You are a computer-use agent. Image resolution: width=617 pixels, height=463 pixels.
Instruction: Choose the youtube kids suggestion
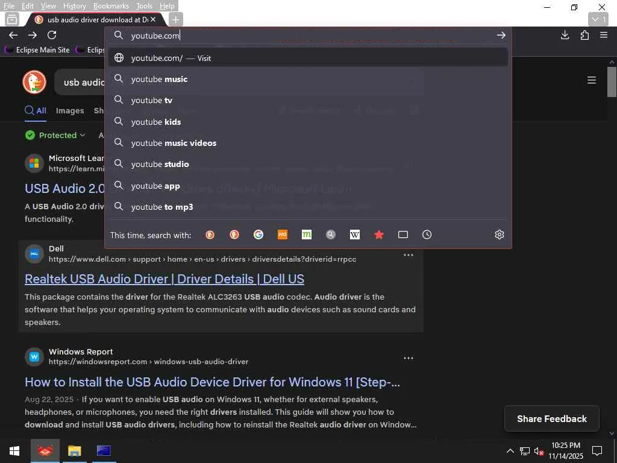pos(308,122)
